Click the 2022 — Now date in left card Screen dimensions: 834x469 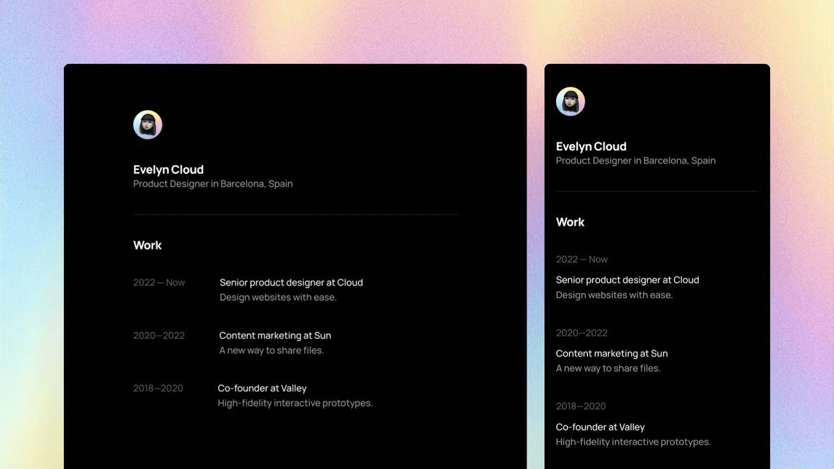tap(159, 282)
